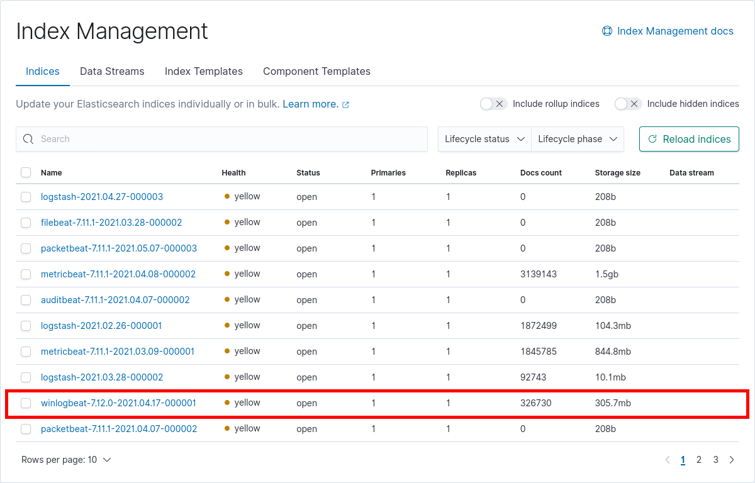
Task: Open index packetbeat-7.11.1-2021.04.07-000002
Action: (119, 429)
